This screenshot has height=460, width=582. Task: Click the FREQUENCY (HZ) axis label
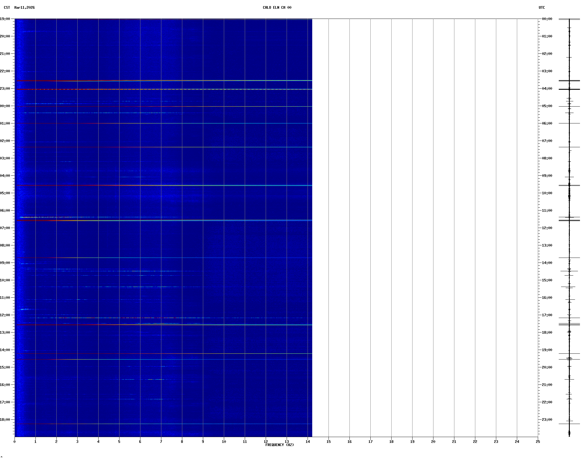click(279, 445)
